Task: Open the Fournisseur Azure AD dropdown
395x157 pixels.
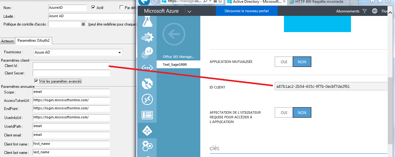Action: pos(120,53)
